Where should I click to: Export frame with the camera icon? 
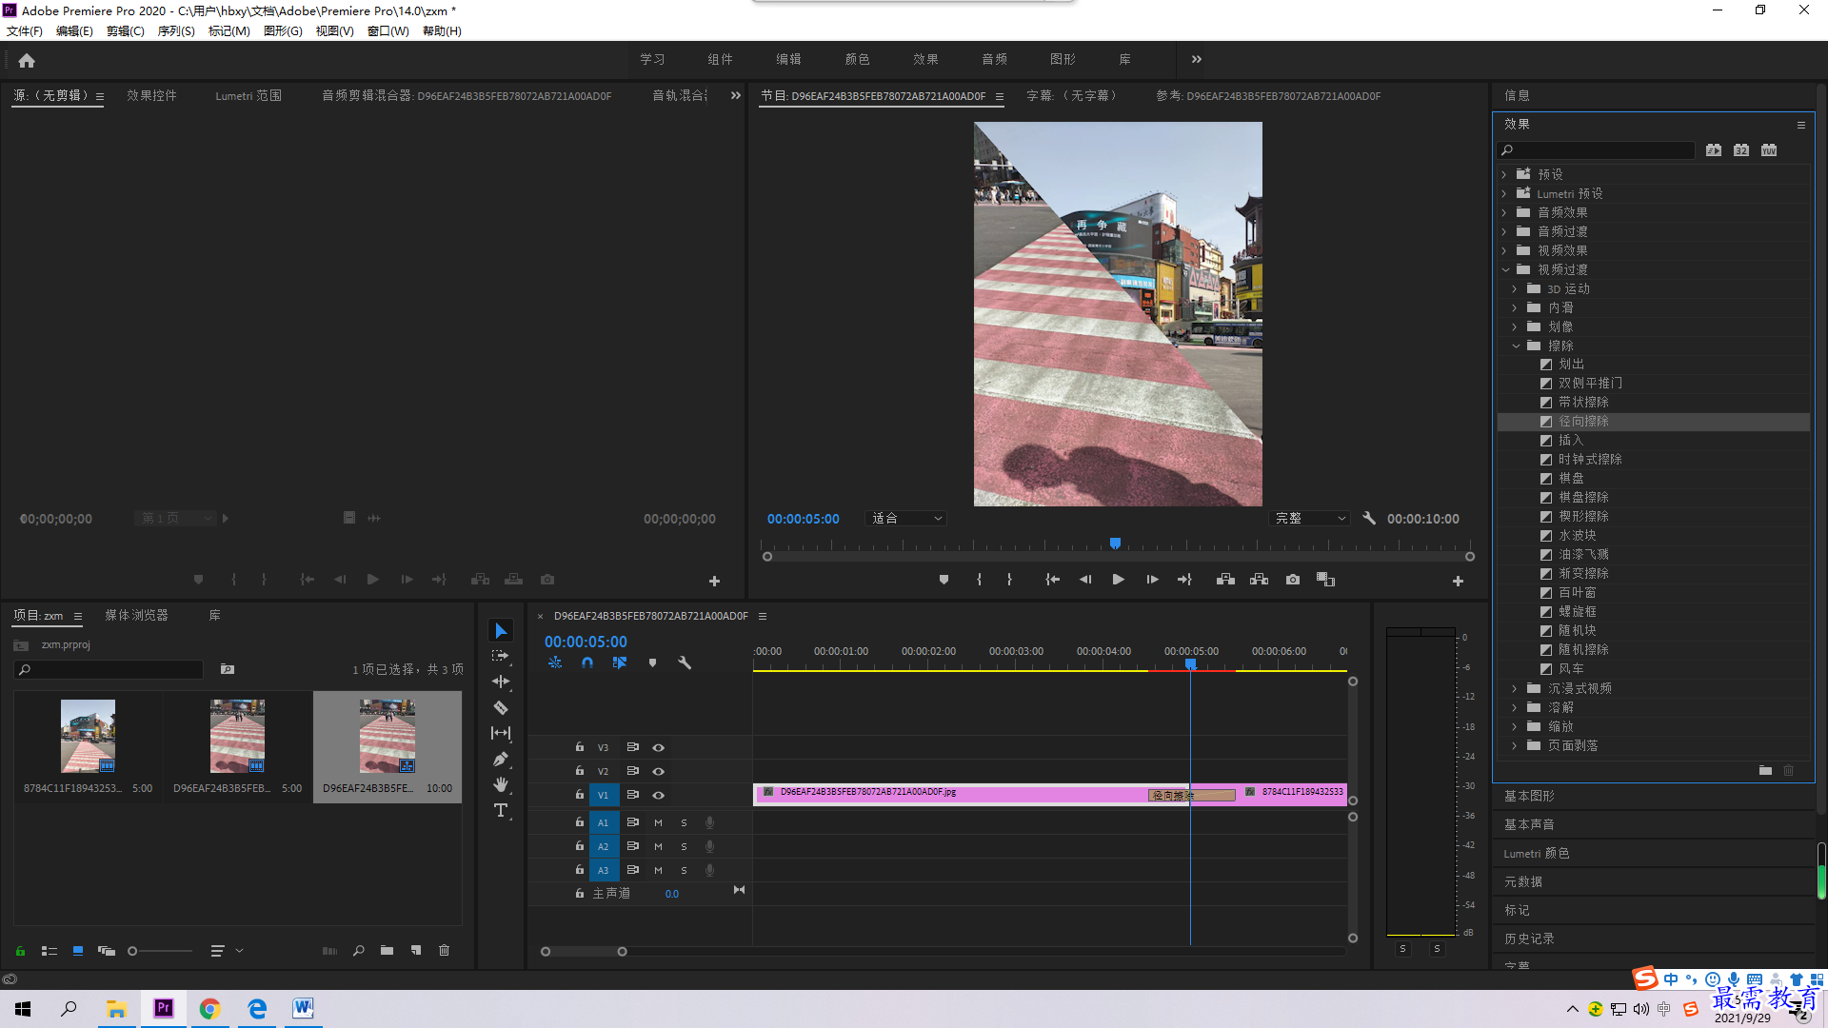[1293, 580]
